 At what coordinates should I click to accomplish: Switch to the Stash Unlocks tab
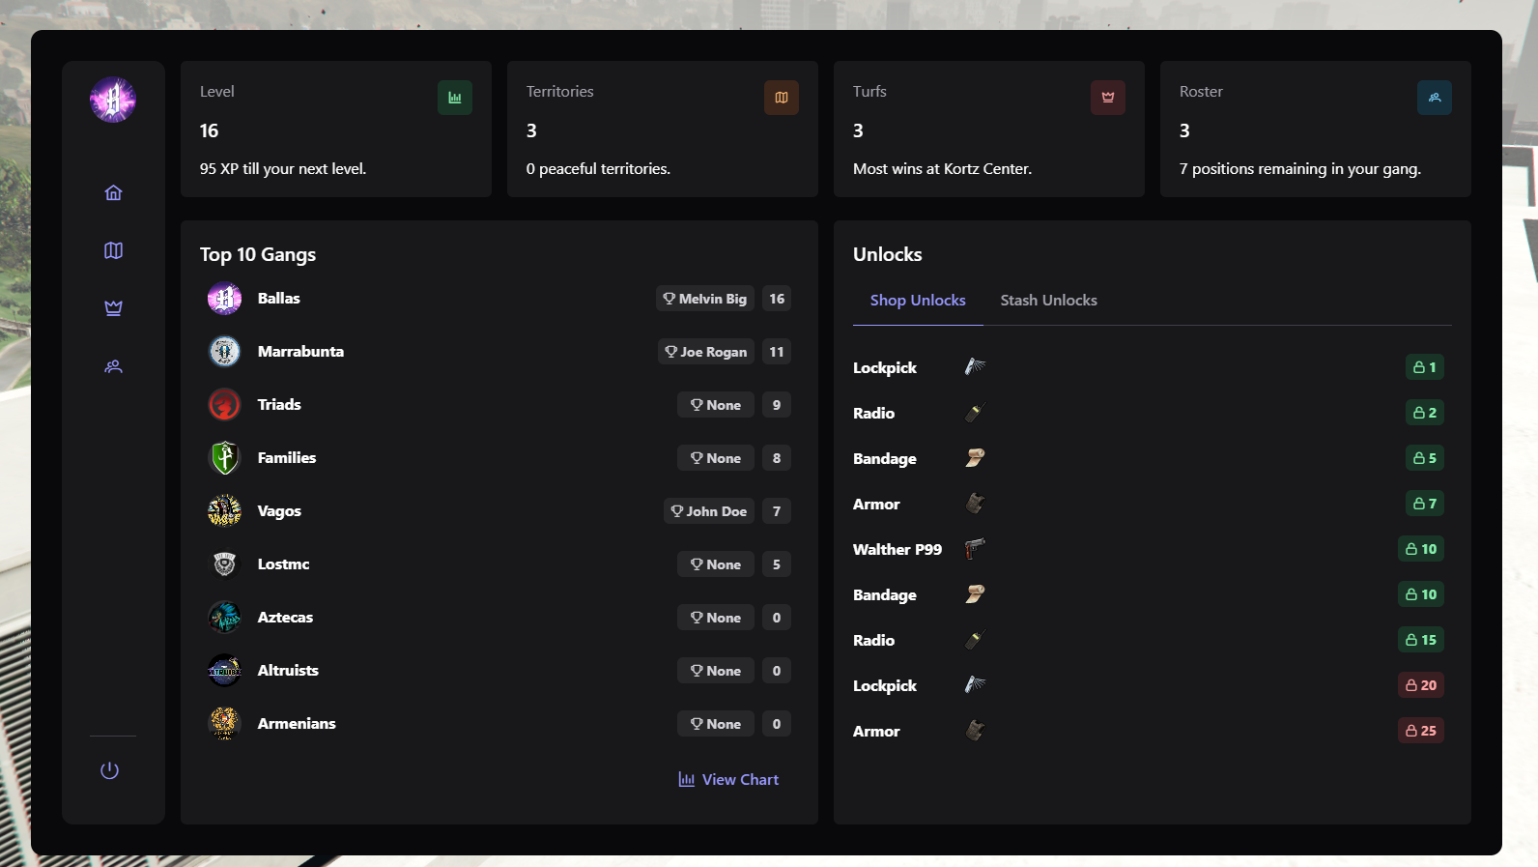coord(1048,301)
